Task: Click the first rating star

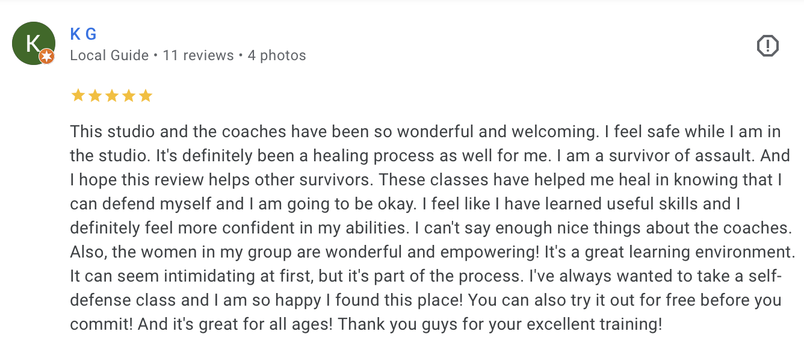Action: coord(78,96)
